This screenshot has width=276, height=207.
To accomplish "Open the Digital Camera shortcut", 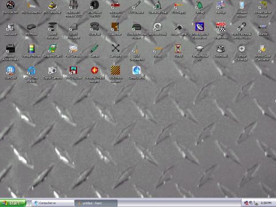I will tap(52, 71).
